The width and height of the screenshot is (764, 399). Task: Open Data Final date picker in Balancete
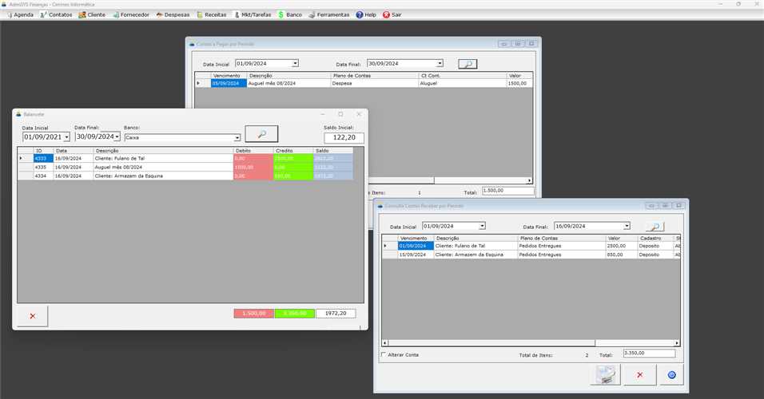click(117, 137)
